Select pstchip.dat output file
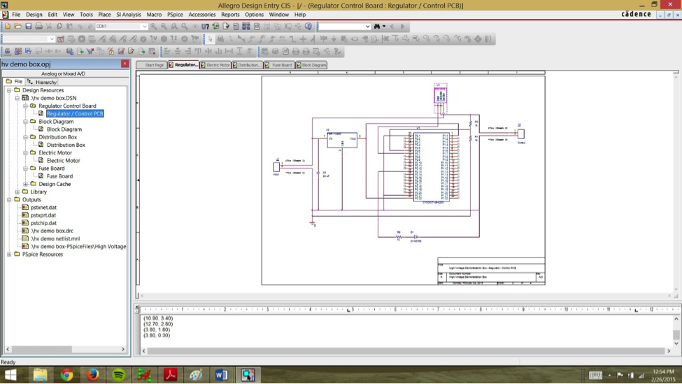The image size is (682, 384). tap(43, 223)
